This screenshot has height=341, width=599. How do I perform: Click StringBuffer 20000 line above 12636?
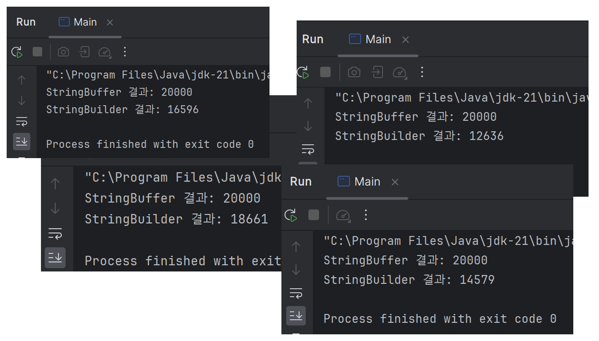[416, 117]
